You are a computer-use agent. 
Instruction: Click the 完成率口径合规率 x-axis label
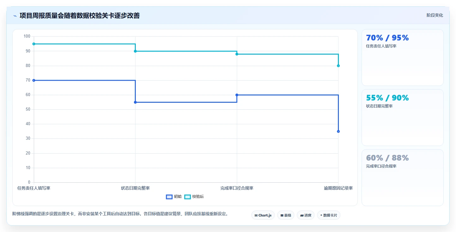pos(237,188)
